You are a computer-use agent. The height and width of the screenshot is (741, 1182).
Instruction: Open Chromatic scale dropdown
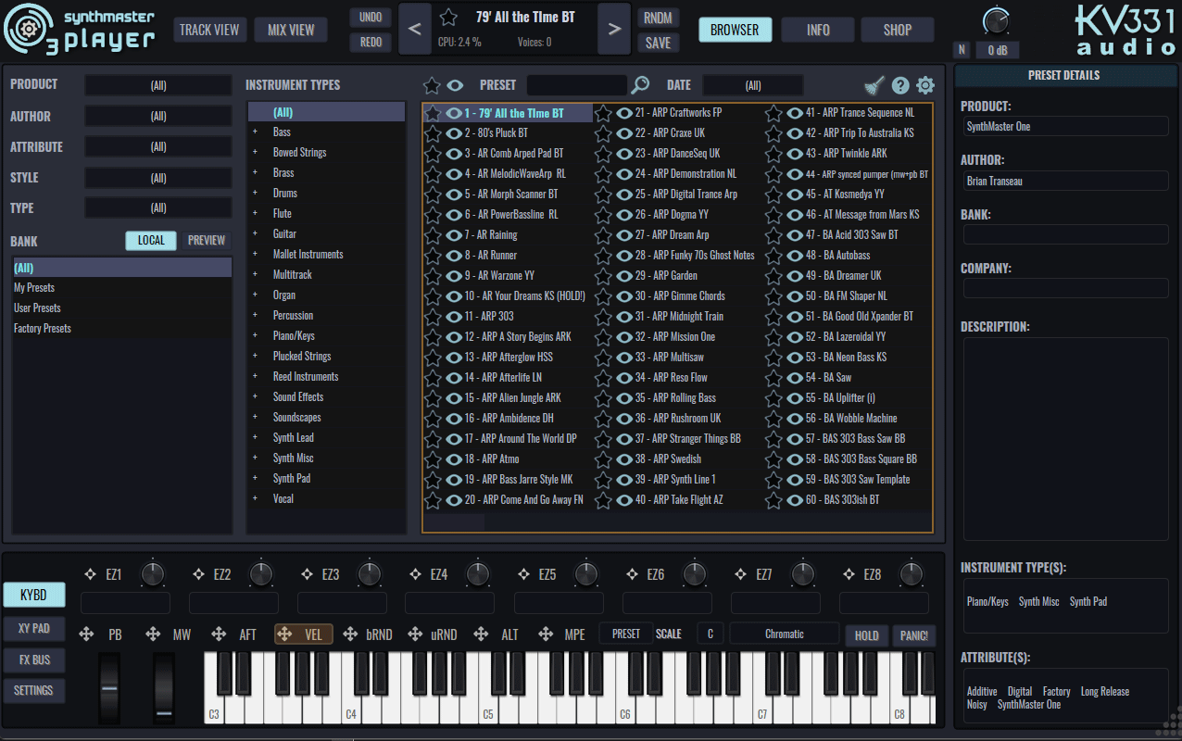coord(785,634)
